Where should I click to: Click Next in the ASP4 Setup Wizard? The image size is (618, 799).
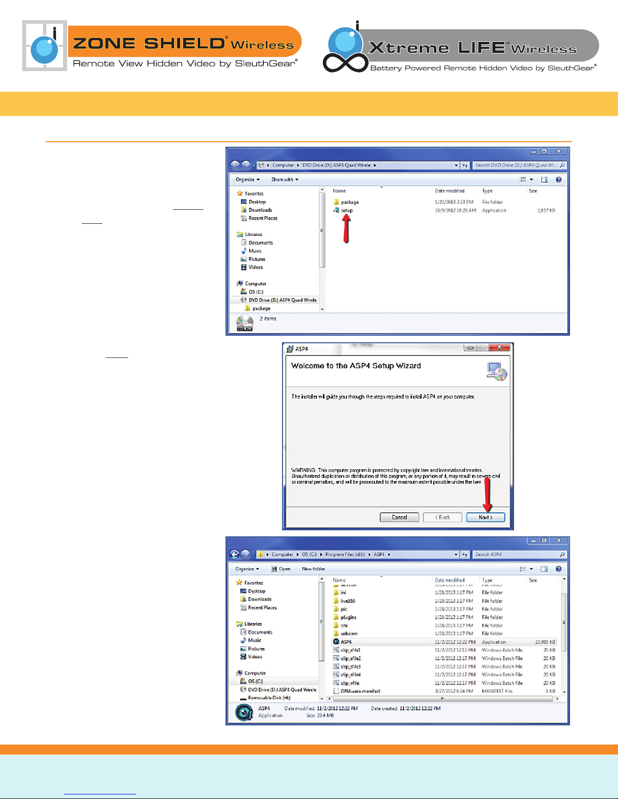coord(485,517)
